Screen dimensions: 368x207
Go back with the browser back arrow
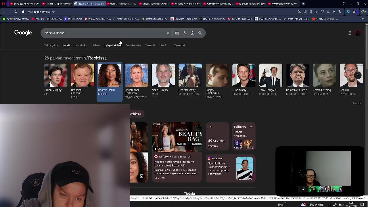(x=3, y=12)
